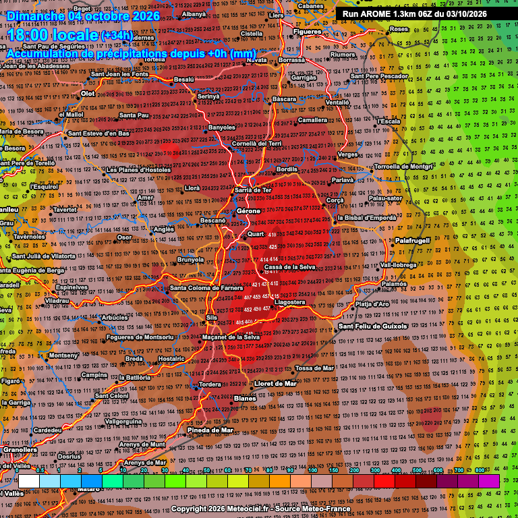
Task: Click the Santa Coloma de Farners label
Action: click(x=206, y=288)
